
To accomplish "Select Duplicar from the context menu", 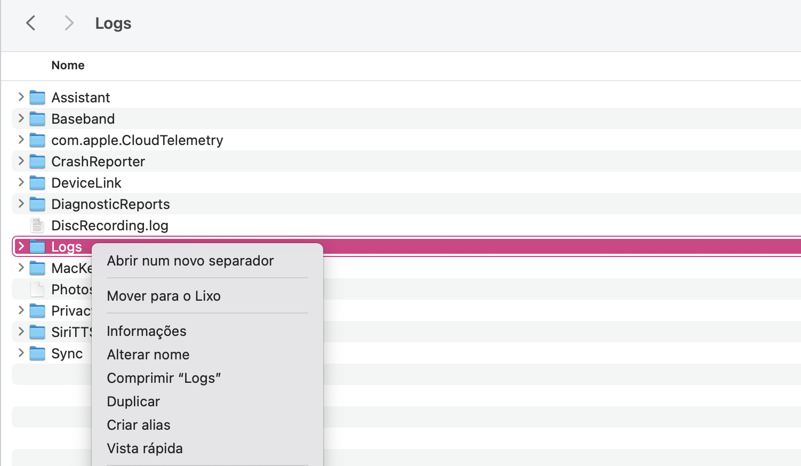I will (x=133, y=401).
